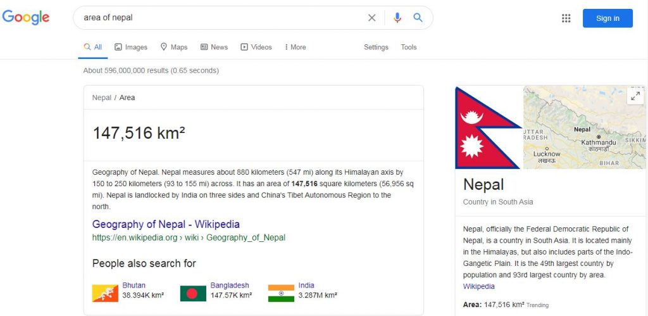
Task: Switch to the Images tab
Action: click(131, 47)
